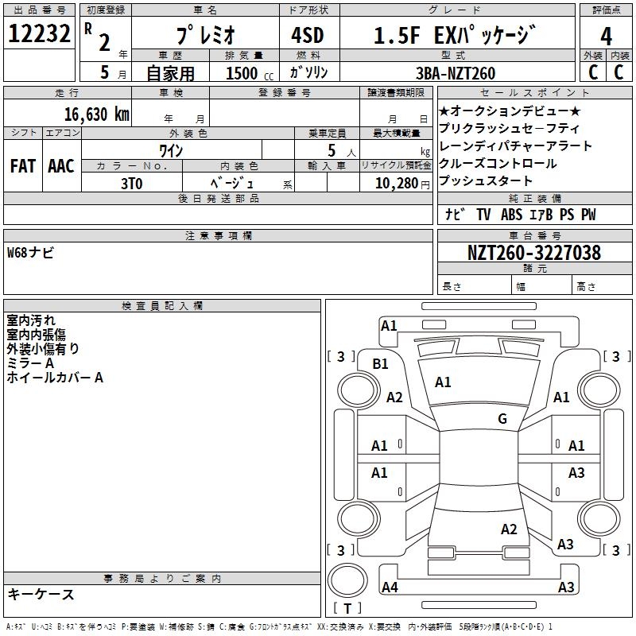The height and width of the screenshot is (636, 636).
Task: Select the 事務局よりご案内 section header
Action: click(x=162, y=579)
